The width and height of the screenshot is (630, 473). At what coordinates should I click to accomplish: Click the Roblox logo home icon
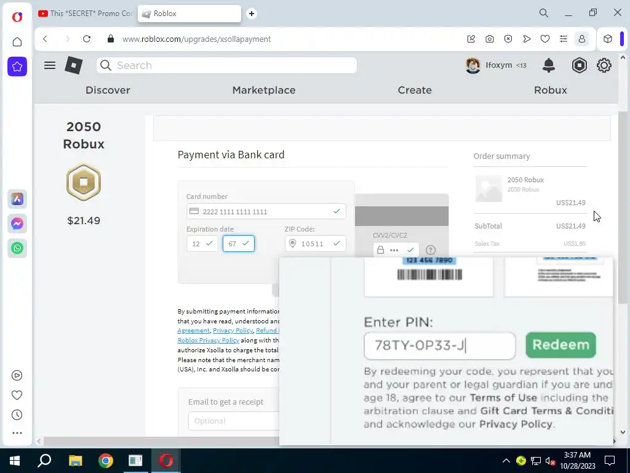[x=74, y=65]
